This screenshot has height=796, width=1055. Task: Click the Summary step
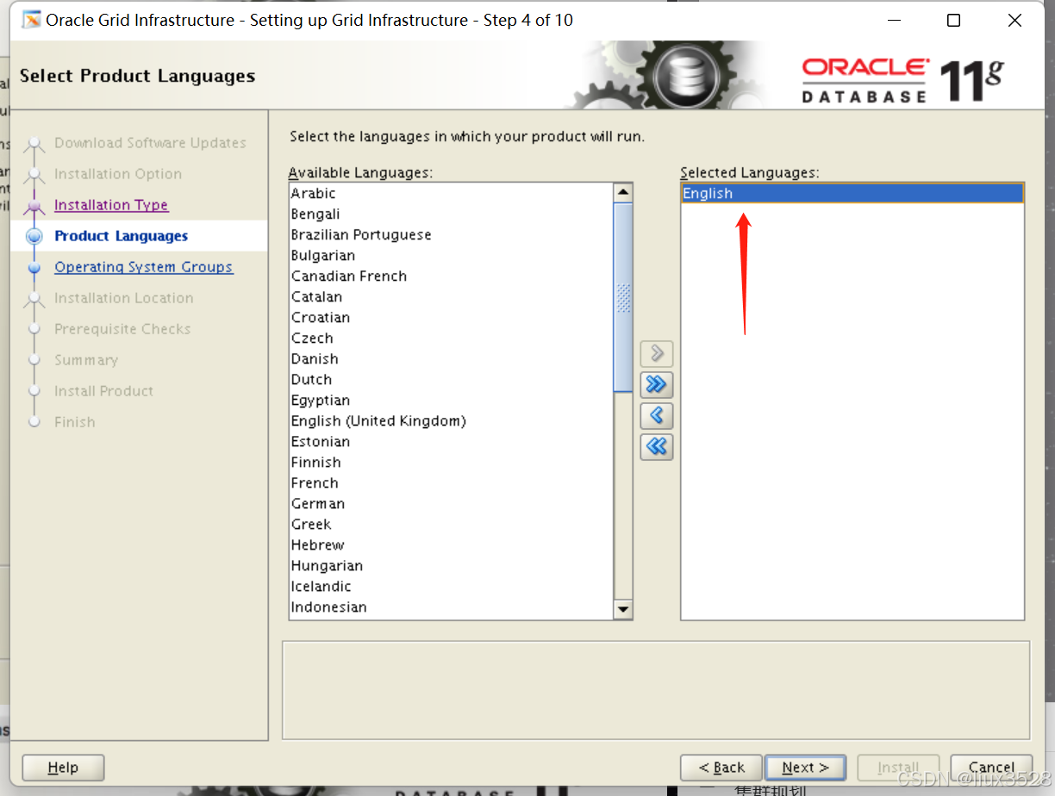click(86, 360)
